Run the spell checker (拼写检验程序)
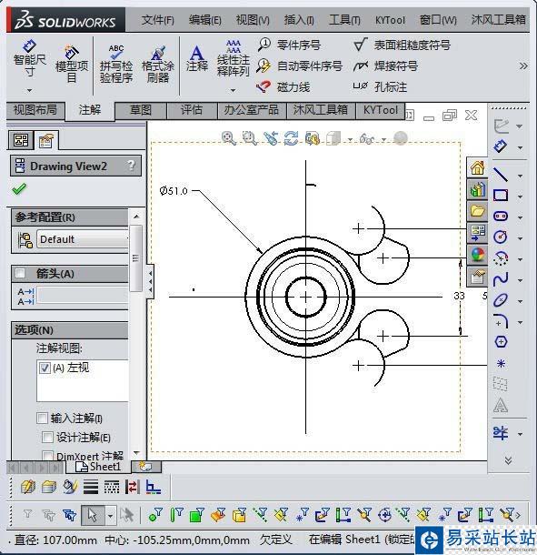Viewport: 537px width, 555px height. click(x=116, y=64)
